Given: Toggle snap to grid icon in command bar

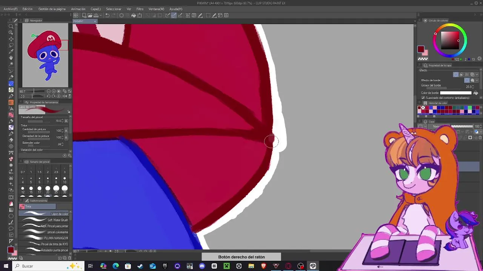Looking at the screenshot, I should tap(180, 15).
